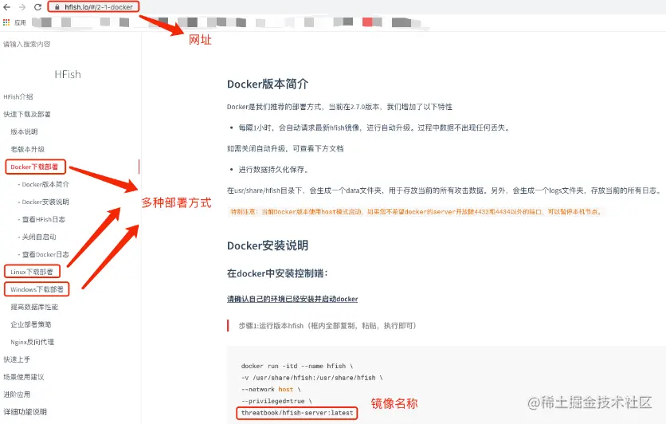View site info via the padlock icon
666x424 pixels.
(57, 7)
